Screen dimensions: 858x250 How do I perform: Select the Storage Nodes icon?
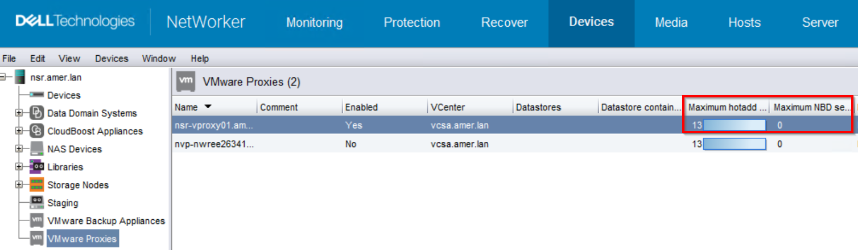[37, 185]
